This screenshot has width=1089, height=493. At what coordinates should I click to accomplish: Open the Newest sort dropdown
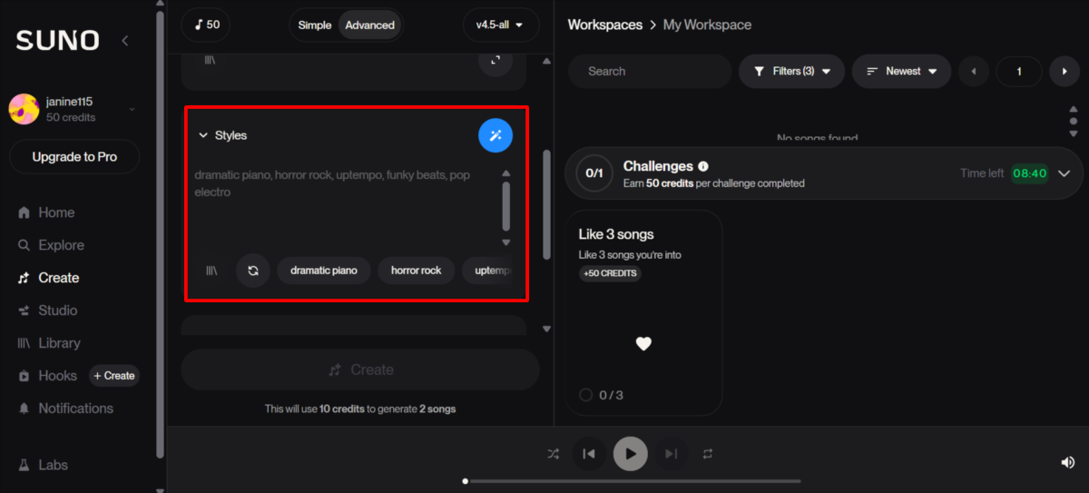point(901,71)
